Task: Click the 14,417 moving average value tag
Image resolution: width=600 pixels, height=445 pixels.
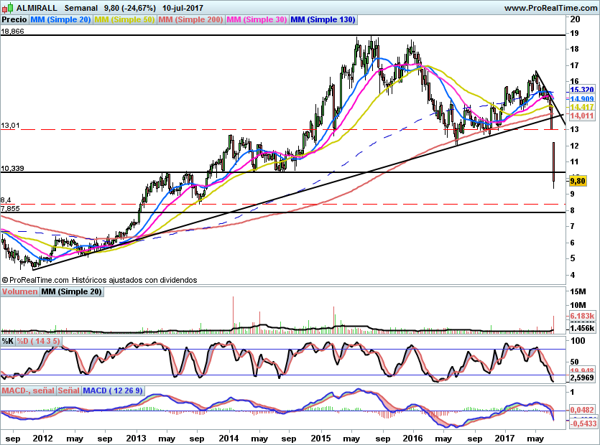Action: click(x=582, y=108)
